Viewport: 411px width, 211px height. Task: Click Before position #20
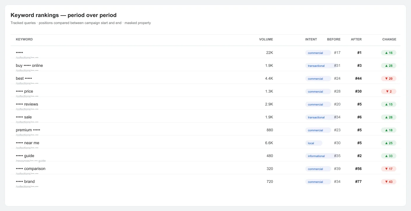[337, 104]
